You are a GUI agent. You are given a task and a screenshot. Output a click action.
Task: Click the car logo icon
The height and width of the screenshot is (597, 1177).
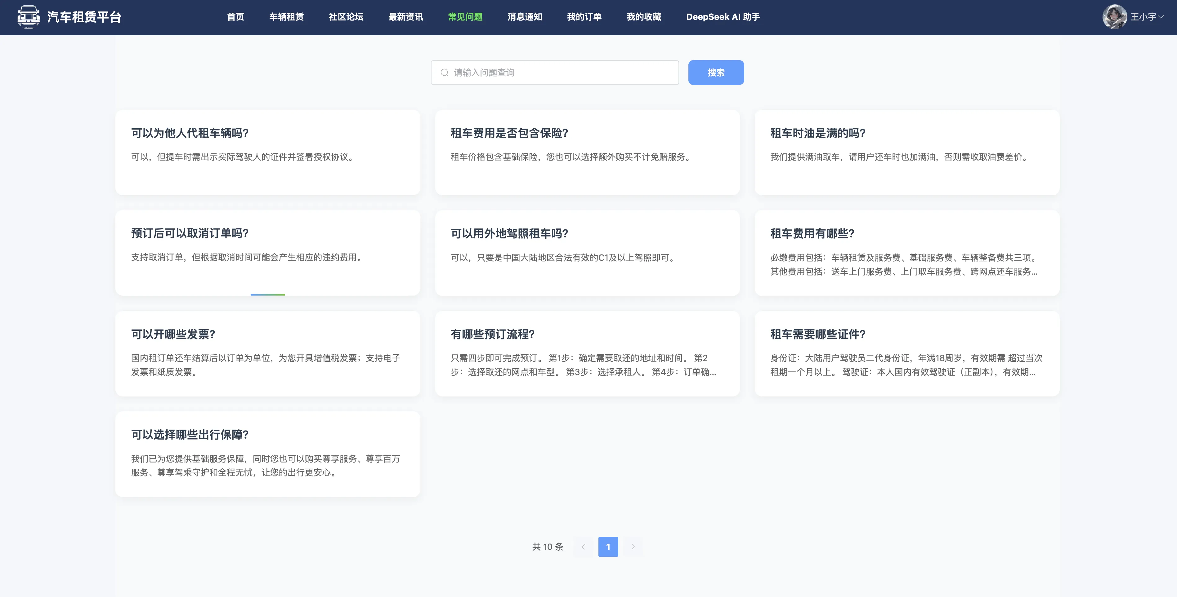pyautogui.click(x=28, y=17)
